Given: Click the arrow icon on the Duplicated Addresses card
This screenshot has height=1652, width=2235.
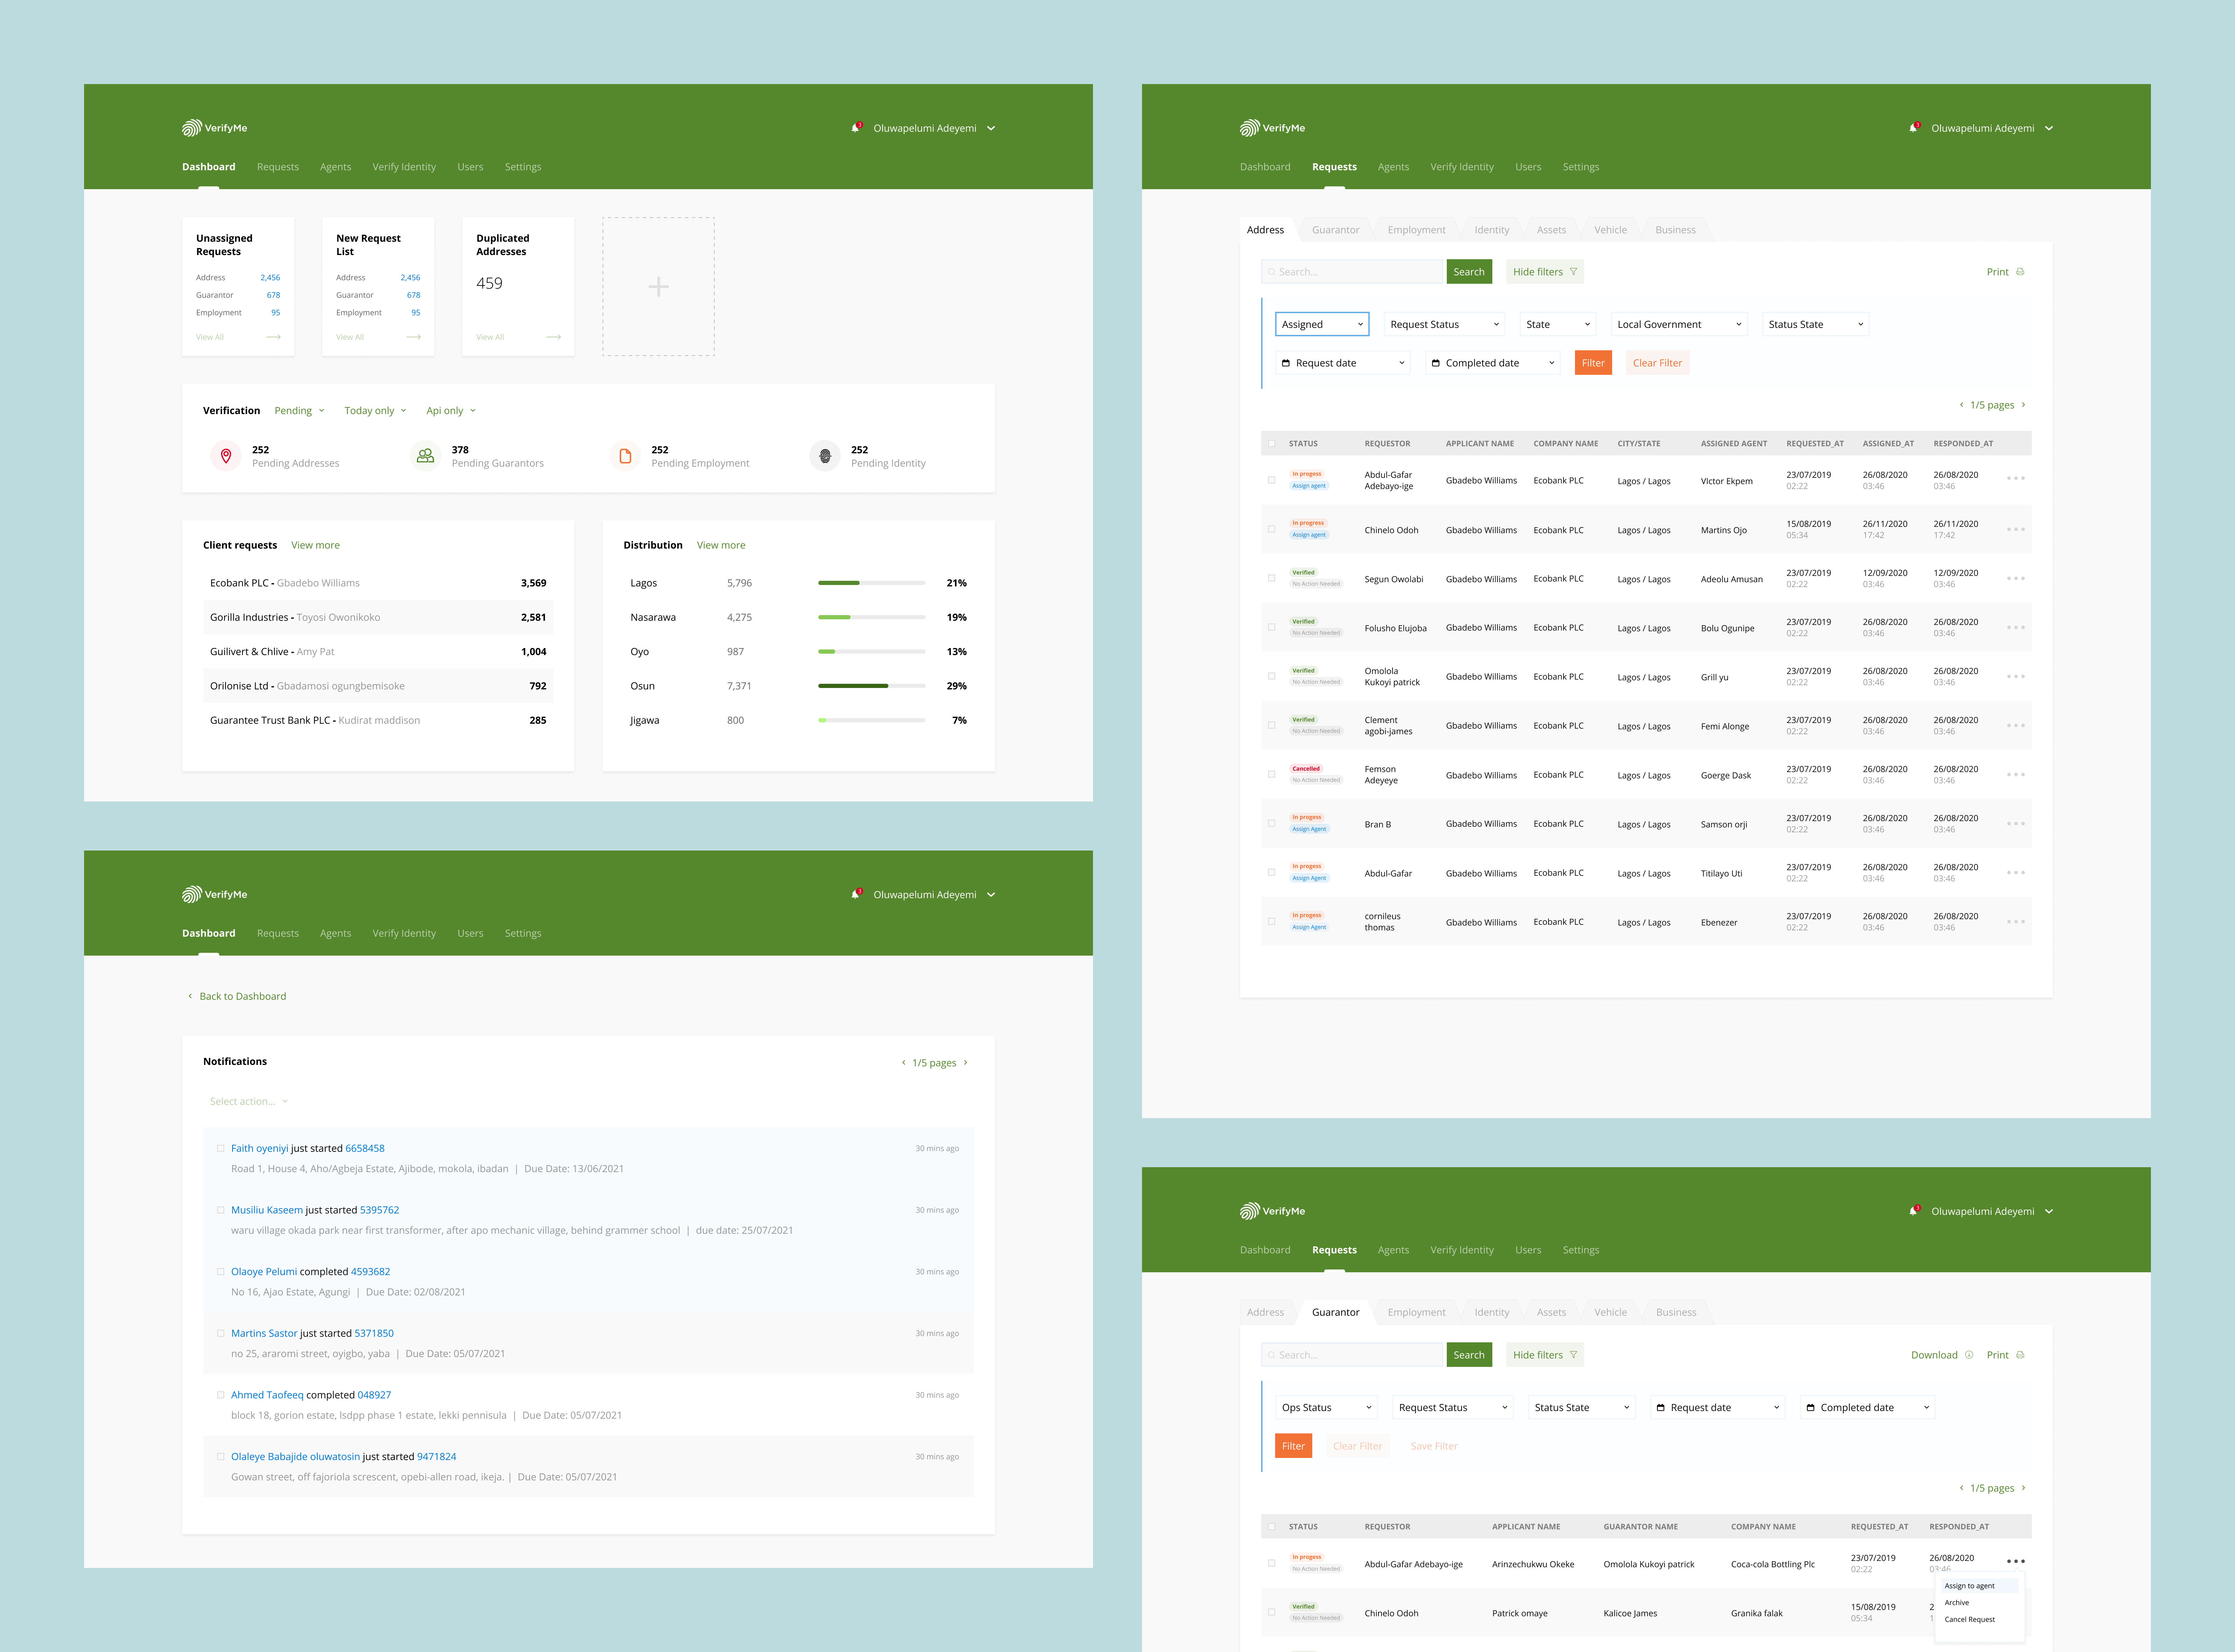Looking at the screenshot, I should [x=553, y=337].
